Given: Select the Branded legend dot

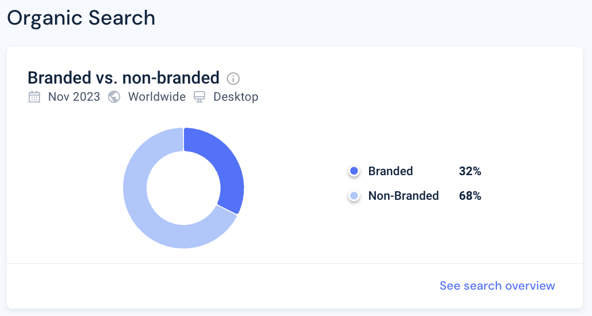Looking at the screenshot, I should (x=354, y=171).
